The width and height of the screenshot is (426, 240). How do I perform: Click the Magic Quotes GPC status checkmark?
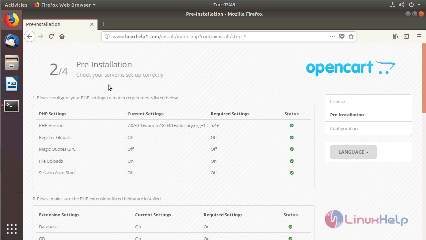click(292, 149)
